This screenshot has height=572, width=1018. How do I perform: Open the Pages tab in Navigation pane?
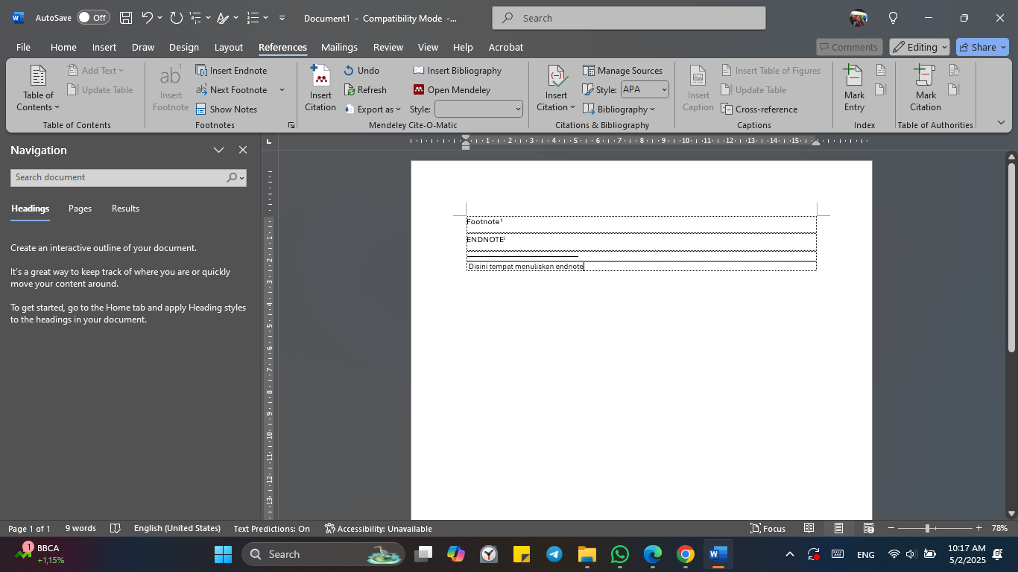click(x=79, y=209)
